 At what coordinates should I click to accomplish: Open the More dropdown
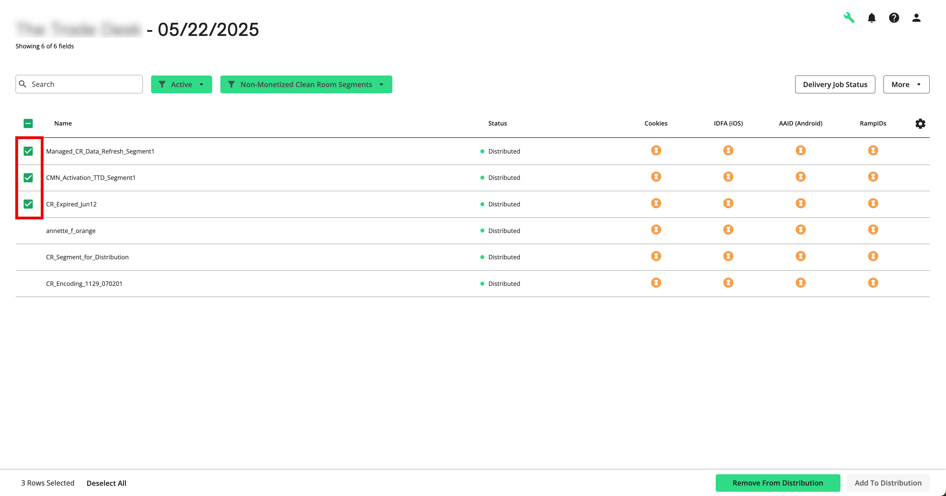(906, 84)
